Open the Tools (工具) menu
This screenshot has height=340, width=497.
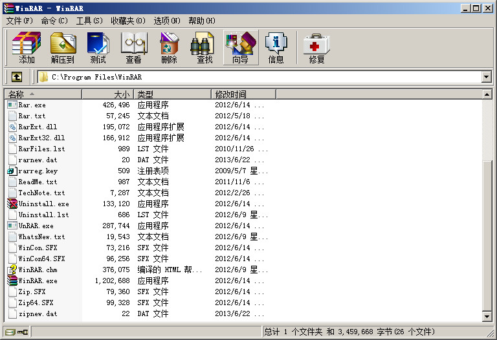(x=89, y=21)
